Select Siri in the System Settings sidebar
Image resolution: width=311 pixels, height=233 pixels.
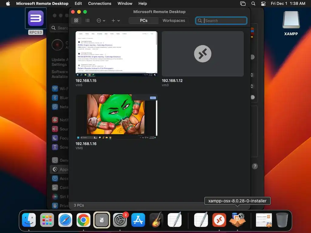pos(60,197)
